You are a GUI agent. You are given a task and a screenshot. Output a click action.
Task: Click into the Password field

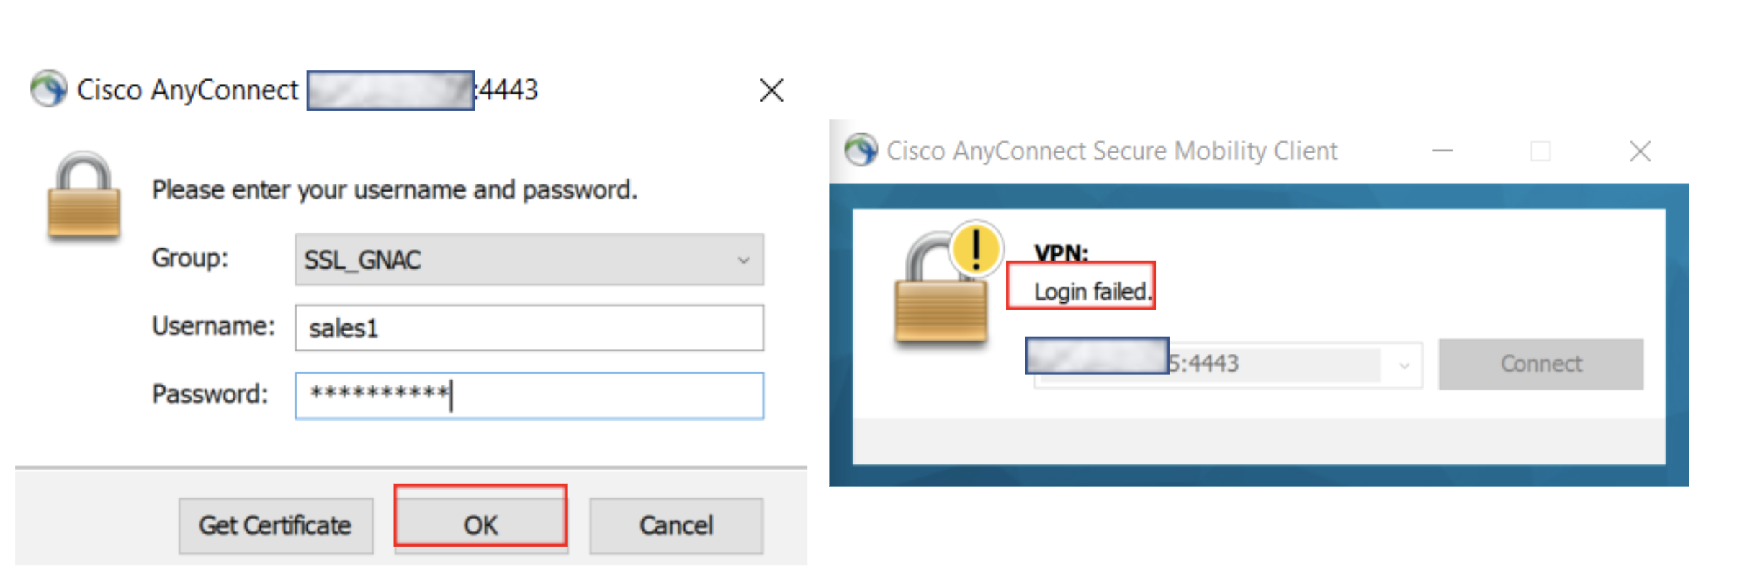(529, 395)
